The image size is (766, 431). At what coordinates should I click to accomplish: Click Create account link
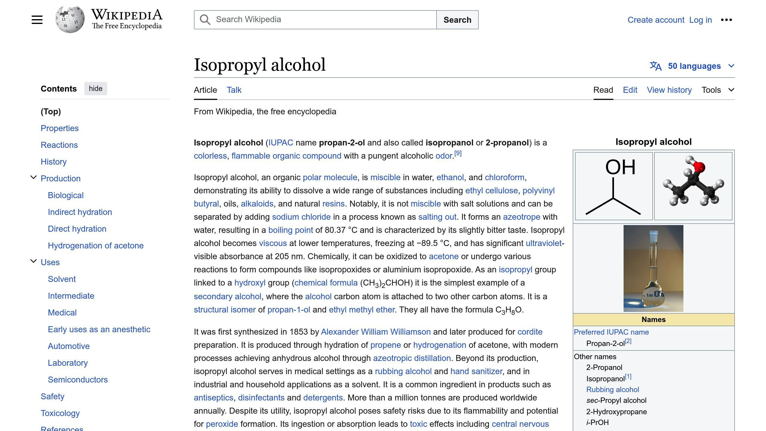pyautogui.click(x=656, y=20)
